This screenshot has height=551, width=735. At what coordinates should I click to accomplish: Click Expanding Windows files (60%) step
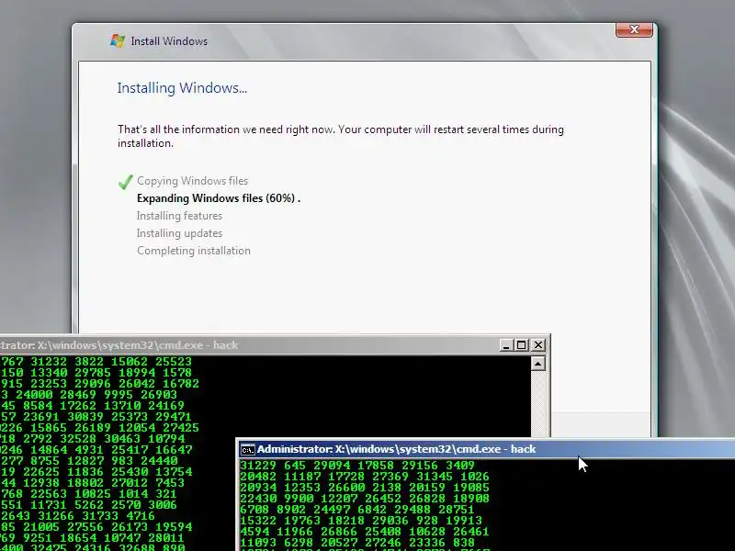point(219,198)
